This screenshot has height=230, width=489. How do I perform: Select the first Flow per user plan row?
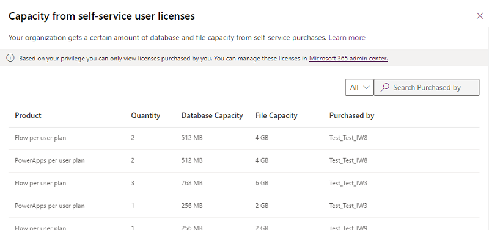tap(244, 138)
